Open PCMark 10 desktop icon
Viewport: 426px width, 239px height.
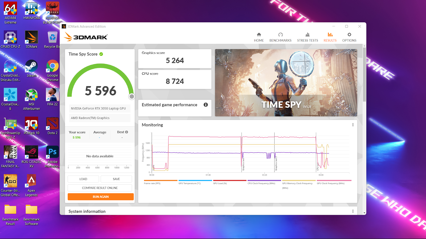point(31,126)
